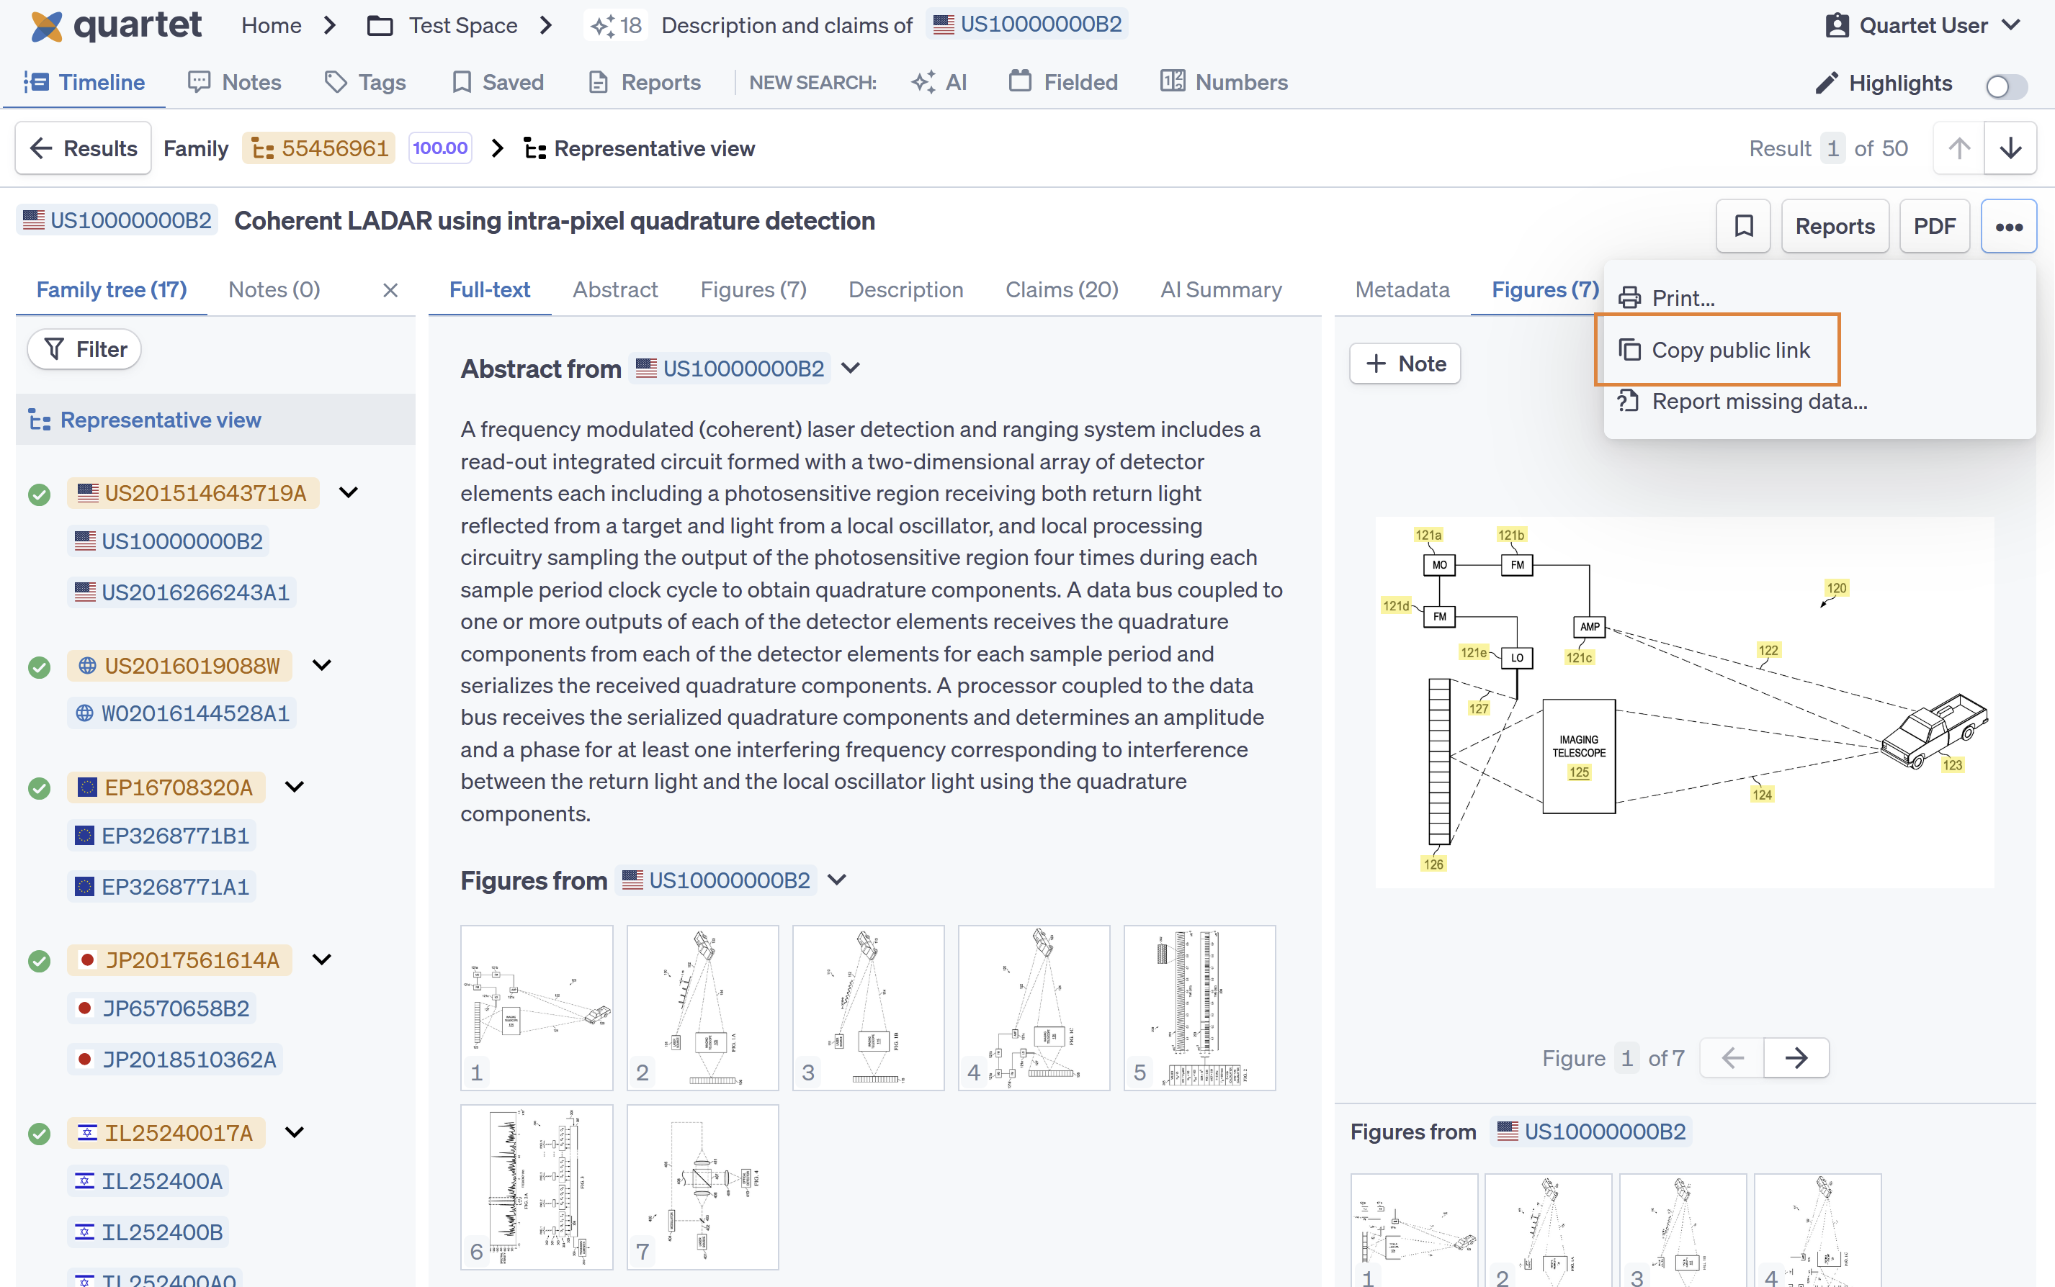Expand Abstract from source dropdown
Screen dimensions: 2055x1287
(x=850, y=369)
